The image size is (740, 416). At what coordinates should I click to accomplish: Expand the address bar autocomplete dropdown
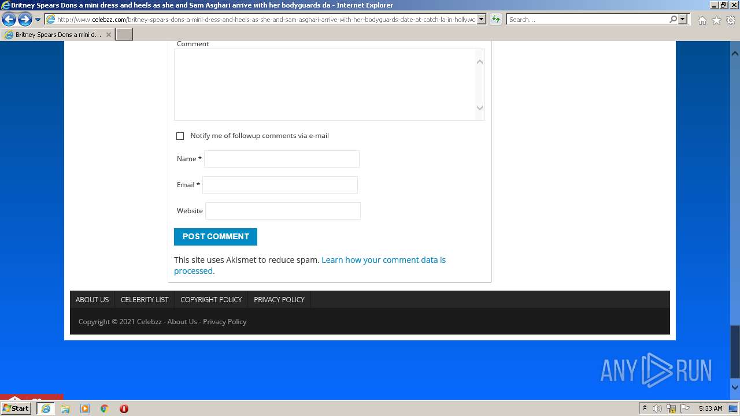(482, 19)
